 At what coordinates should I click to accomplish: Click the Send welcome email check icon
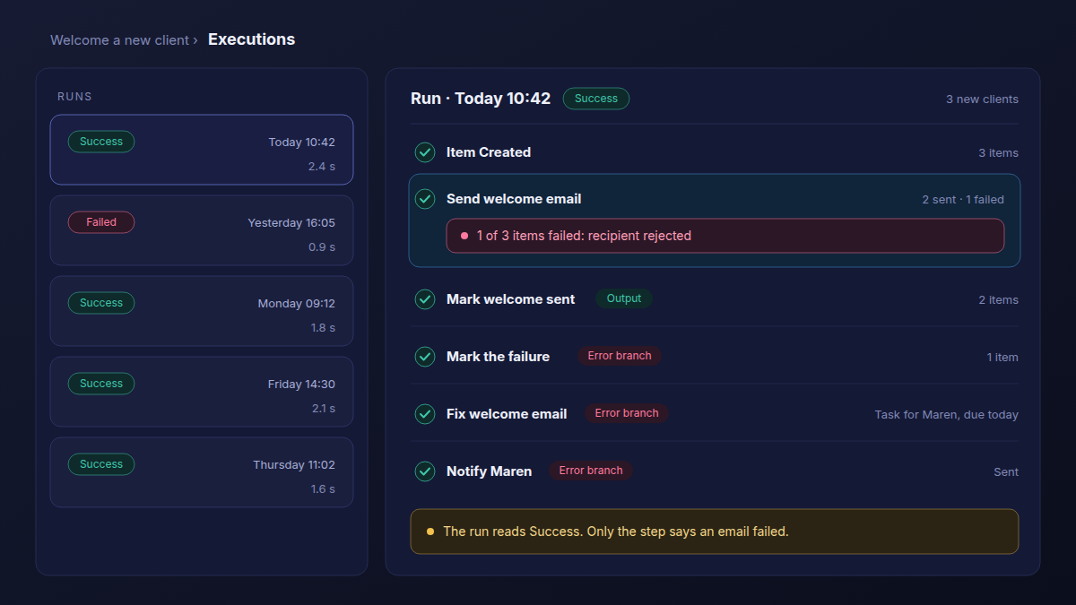[425, 199]
